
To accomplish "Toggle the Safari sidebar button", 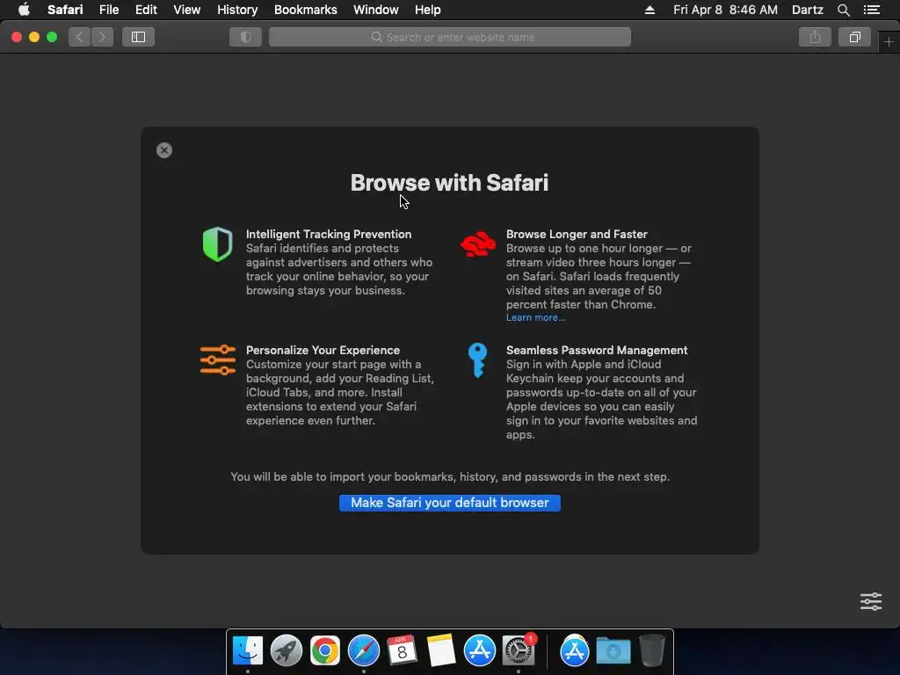I will point(138,37).
